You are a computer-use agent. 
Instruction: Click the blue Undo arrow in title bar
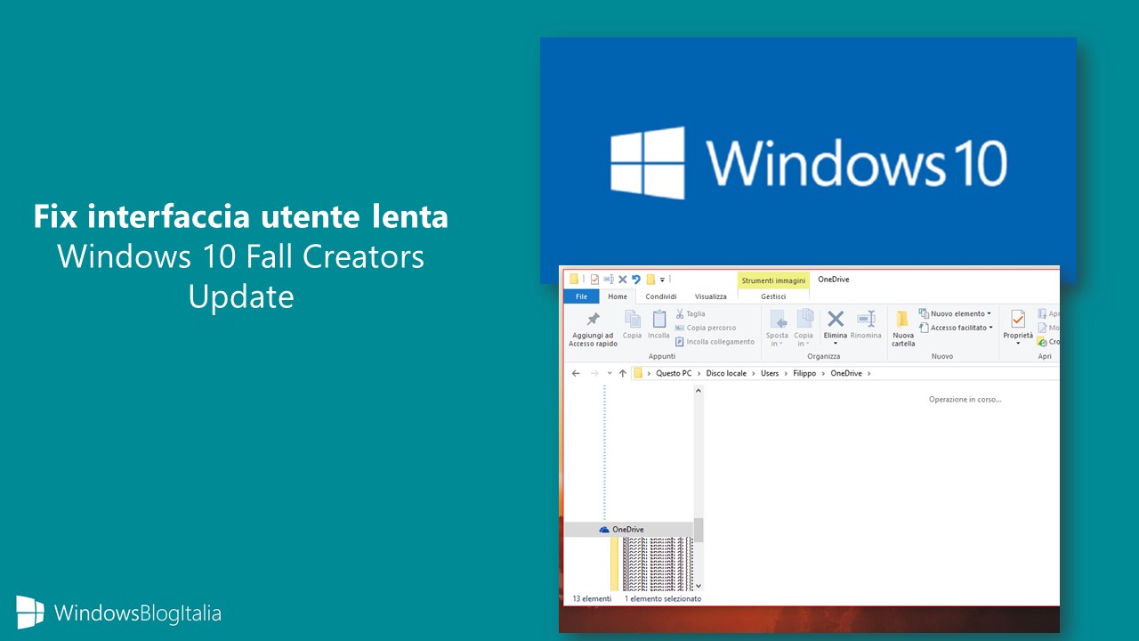[x=636, y=280]
